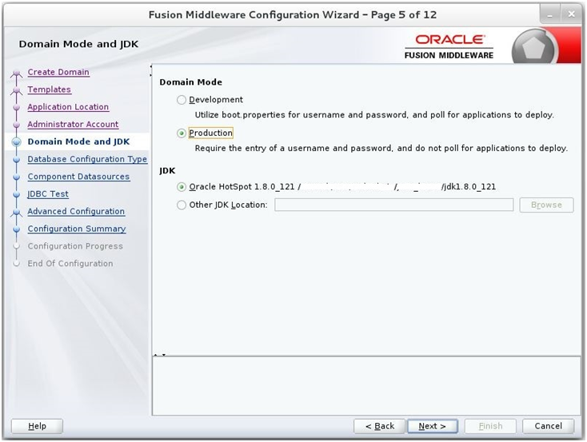The height and width of the screenshot is (442, 587).
Task: Open the Component Datasources step
Action: click(78, 177)
